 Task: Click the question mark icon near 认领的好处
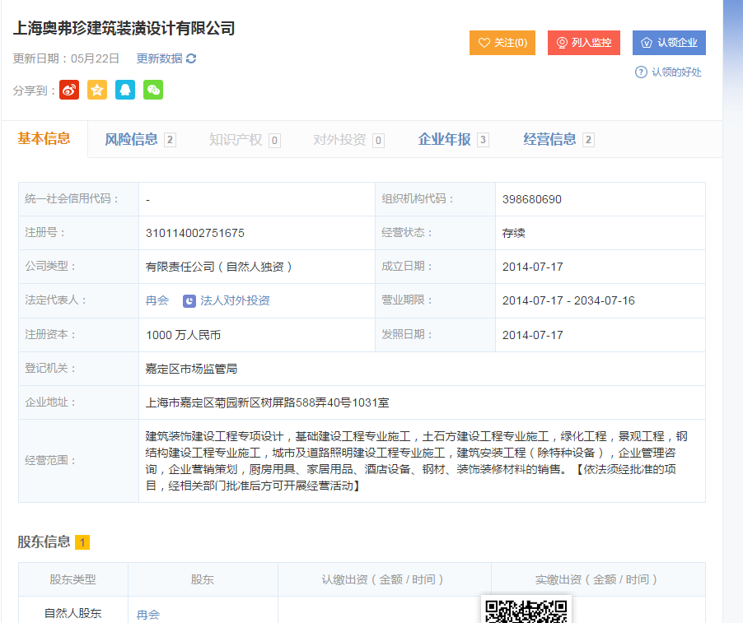[x=641, y=72]
